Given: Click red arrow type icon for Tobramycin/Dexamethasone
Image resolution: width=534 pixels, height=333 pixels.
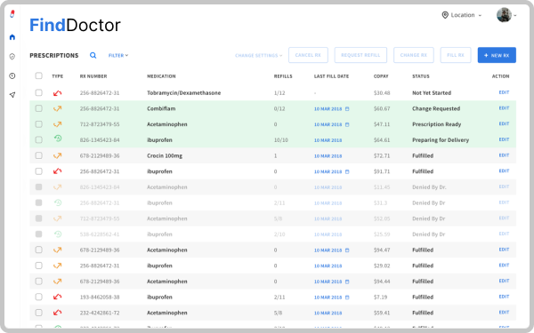Looking at the screenshot, I should click(57, 92).
